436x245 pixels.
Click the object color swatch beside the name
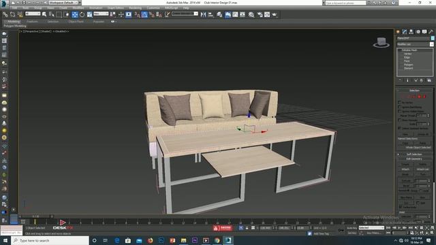(433, 38)
